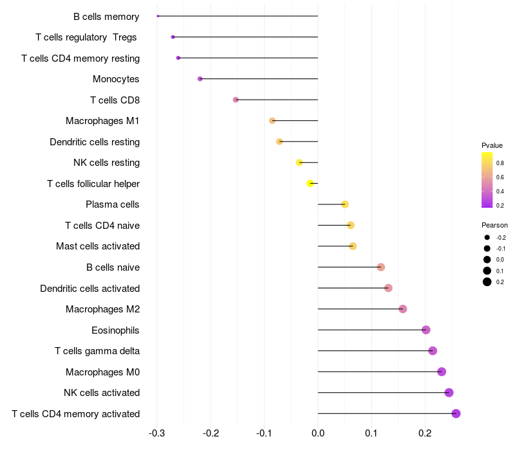
Task: Click the Eosinophils purple dot
Action: (x=426, y=330)
